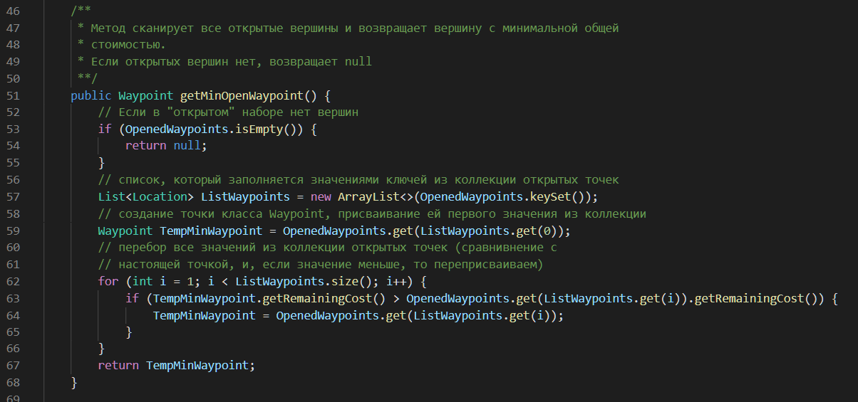Click the Location type in List generic
Image resolution: width=858 pixels, height=402 pixels.
(163, 196)
